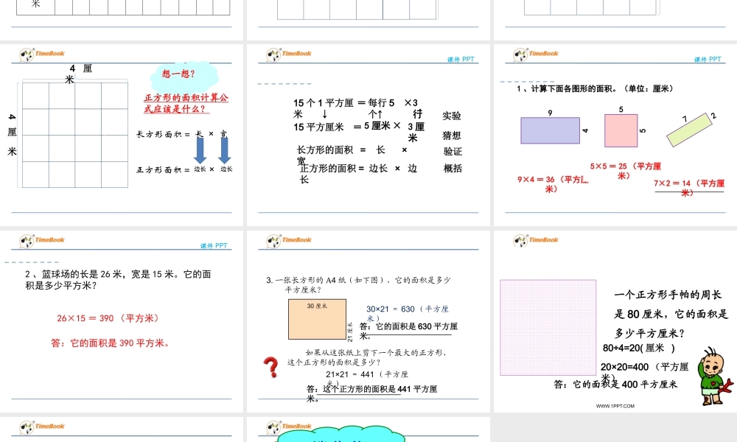737x442 pixels.
Task: Click the calculation 21×21 = 441
Action: pyautogui.click(x=367, y=379)
